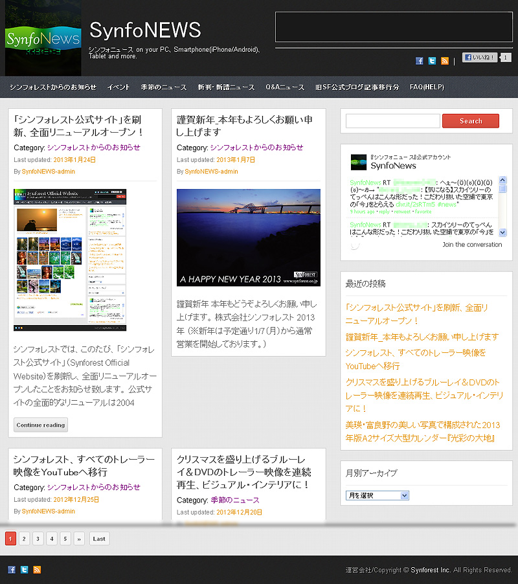
Task: Click the Facebook icon in the header
Action: (420, 61)
